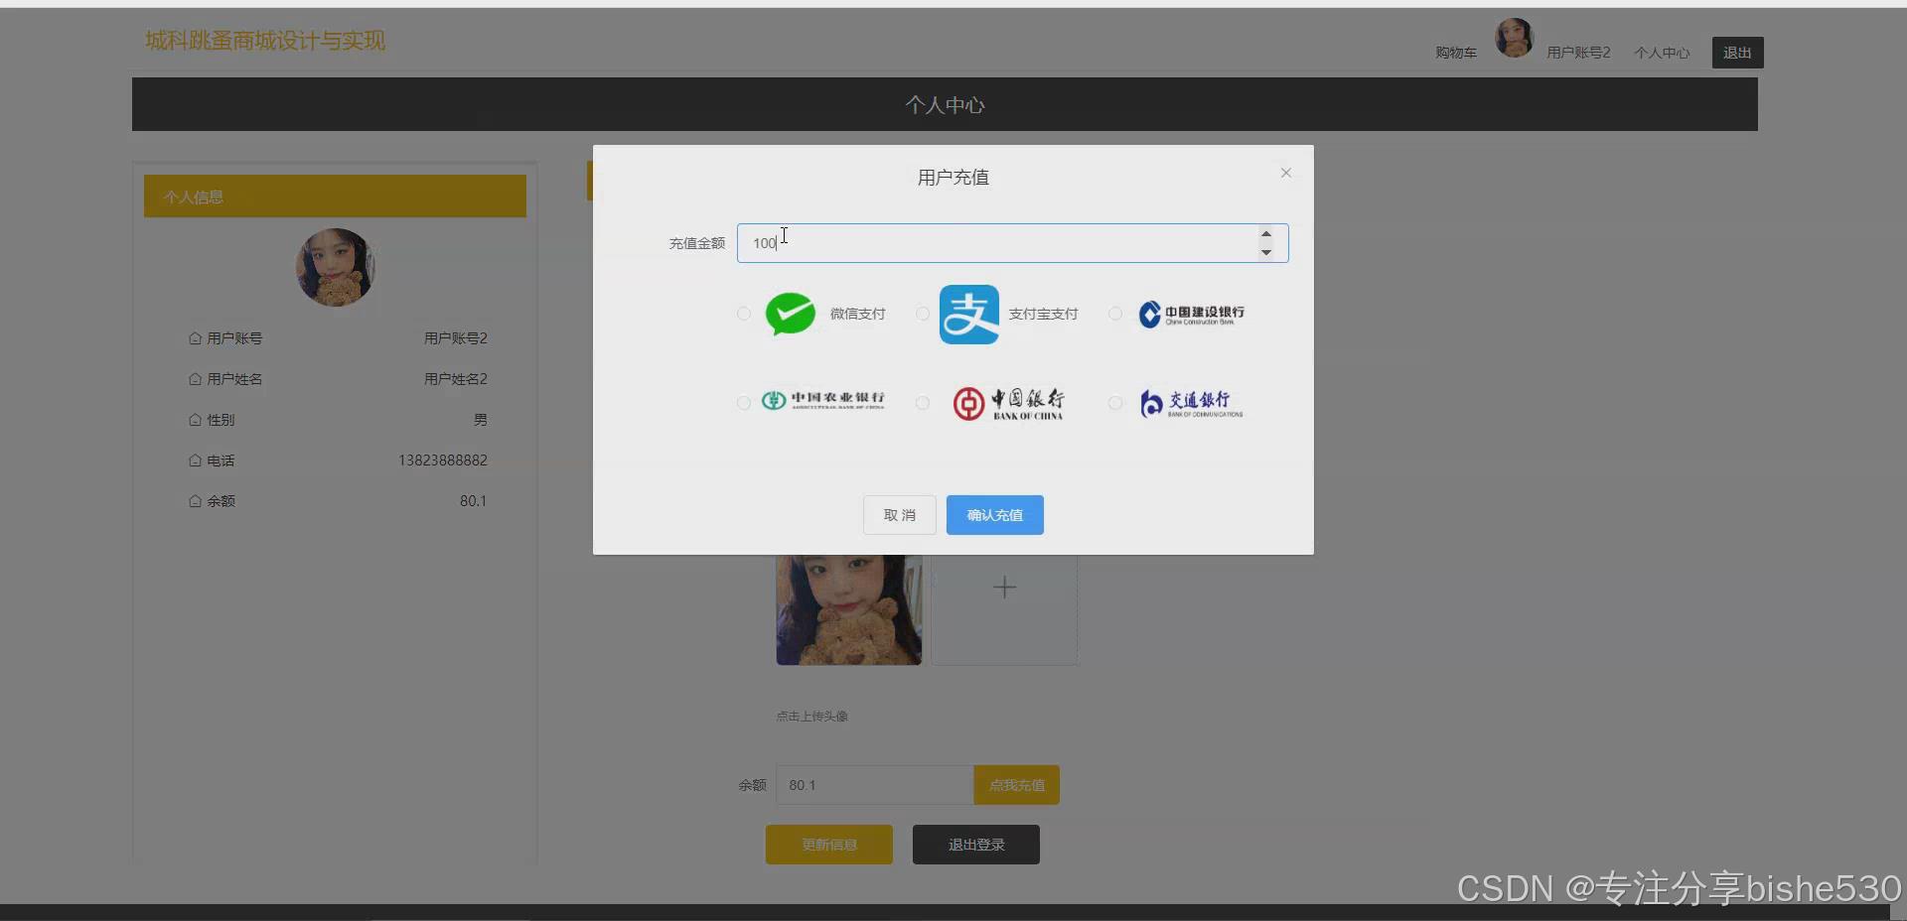The image size is (1907, 921).
Task: Decrease recharge amount with down arrow
Action: pyautogui.click(x=1266, y=252)
